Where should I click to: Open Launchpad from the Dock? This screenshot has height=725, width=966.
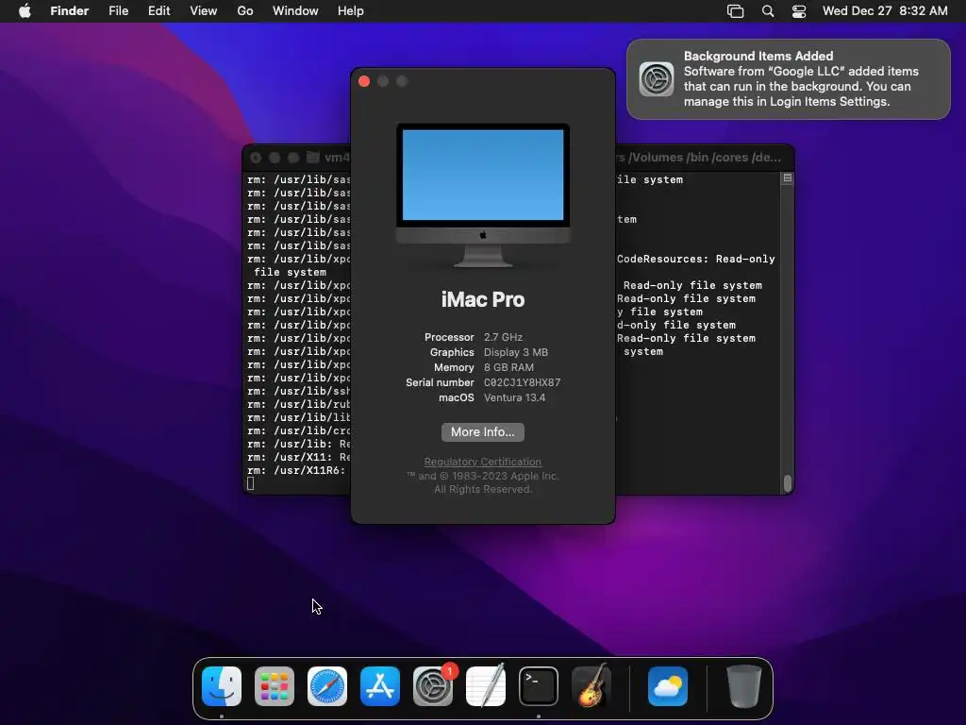[x=275, y=686]
